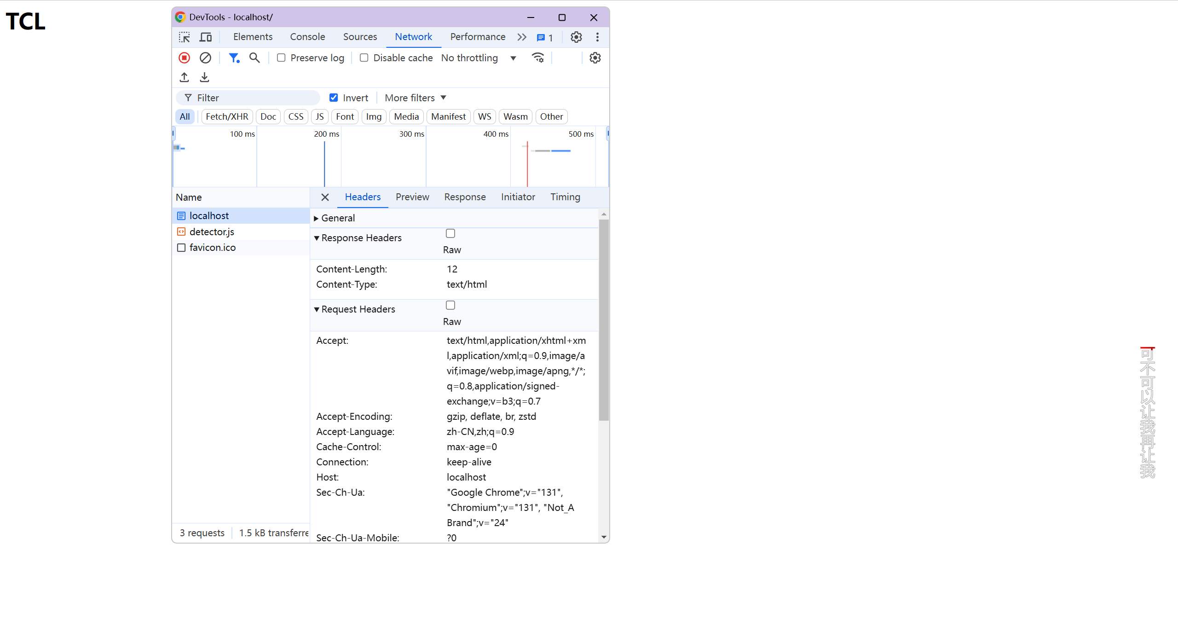
Task: Open network conditions wifi icon
Action: pyautogui.click(x=538, y=58)
